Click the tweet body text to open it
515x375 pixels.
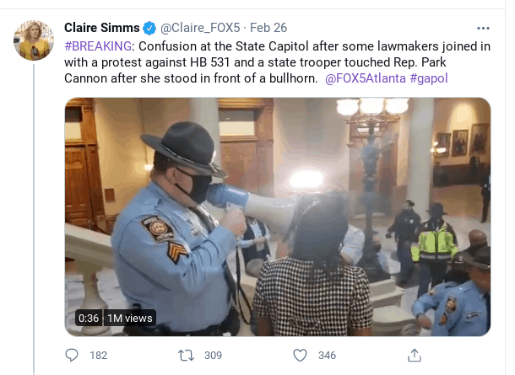pos(277,62)
